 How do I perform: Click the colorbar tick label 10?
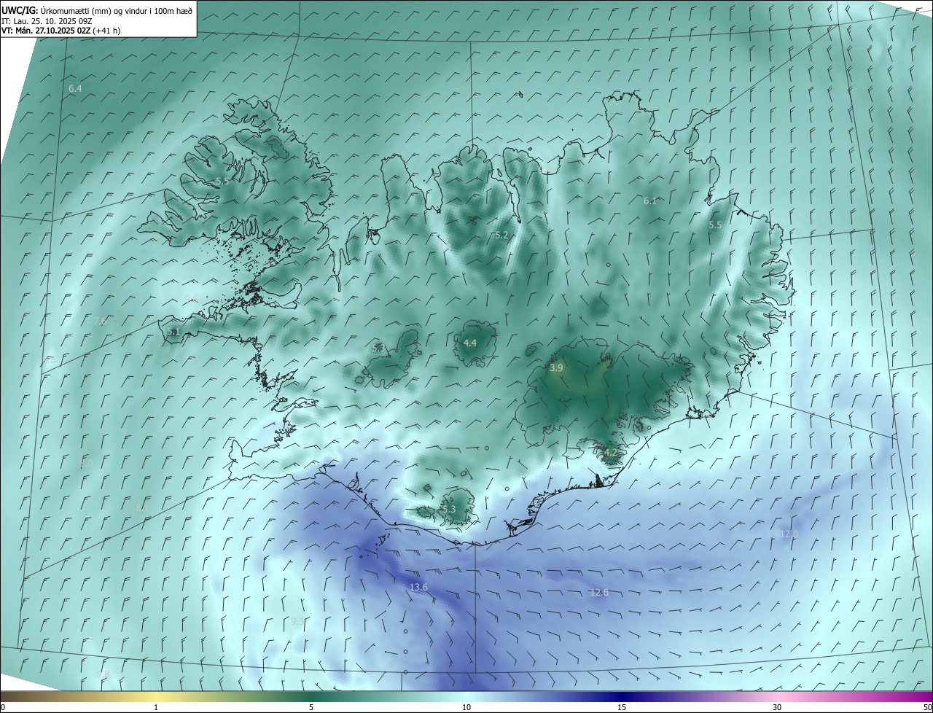point(466,707)
